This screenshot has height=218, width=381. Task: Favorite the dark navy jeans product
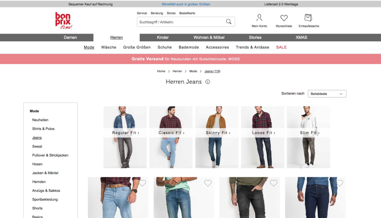coord(339,183)
